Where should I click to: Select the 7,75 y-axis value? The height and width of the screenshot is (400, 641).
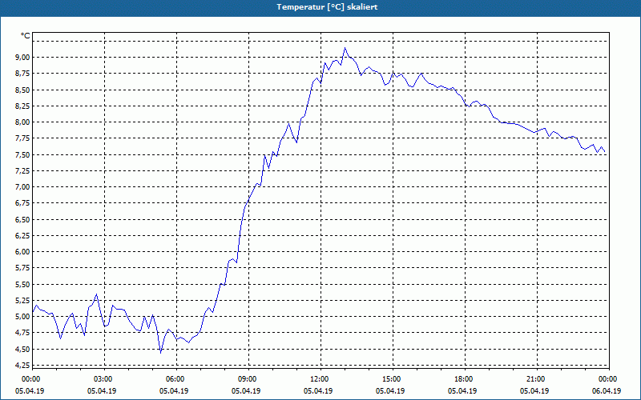click(22, 138)
